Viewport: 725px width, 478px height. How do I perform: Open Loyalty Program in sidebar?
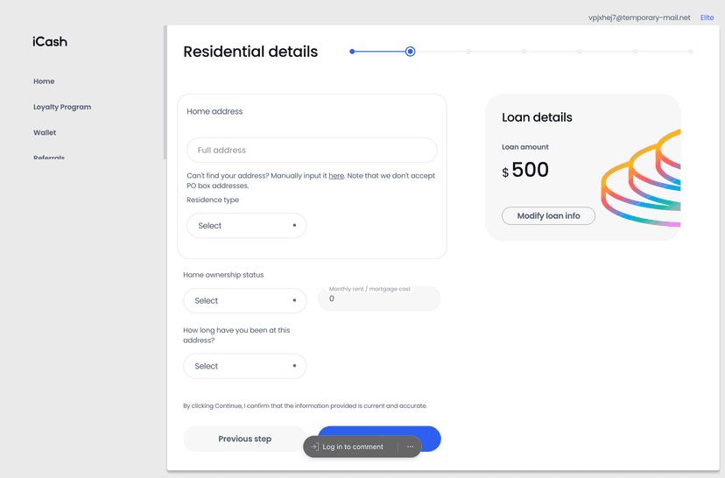(x=62, y=107)
